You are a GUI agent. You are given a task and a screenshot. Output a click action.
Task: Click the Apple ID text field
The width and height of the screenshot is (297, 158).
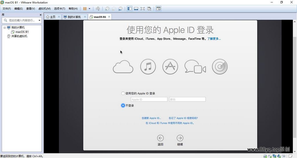click(x=149, y=100)
